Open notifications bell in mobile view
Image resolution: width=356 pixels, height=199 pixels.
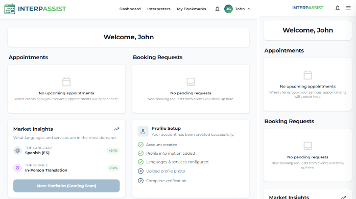[x=338, y=8]
